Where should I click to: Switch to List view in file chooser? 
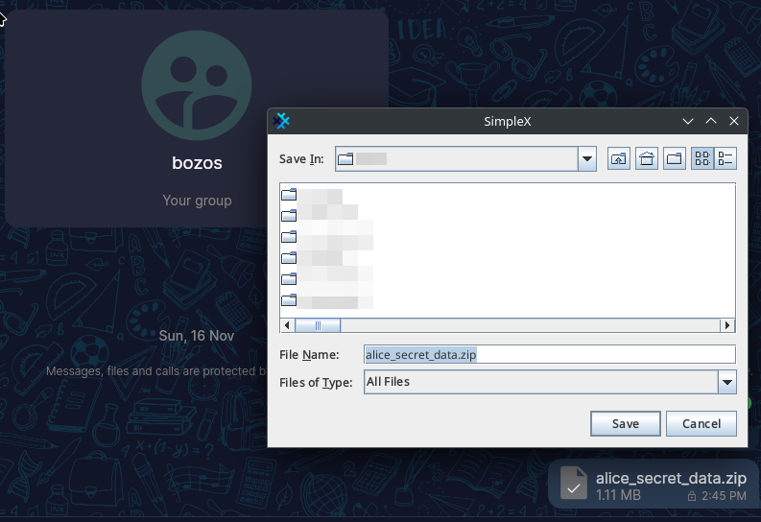[x=702, y=159]
